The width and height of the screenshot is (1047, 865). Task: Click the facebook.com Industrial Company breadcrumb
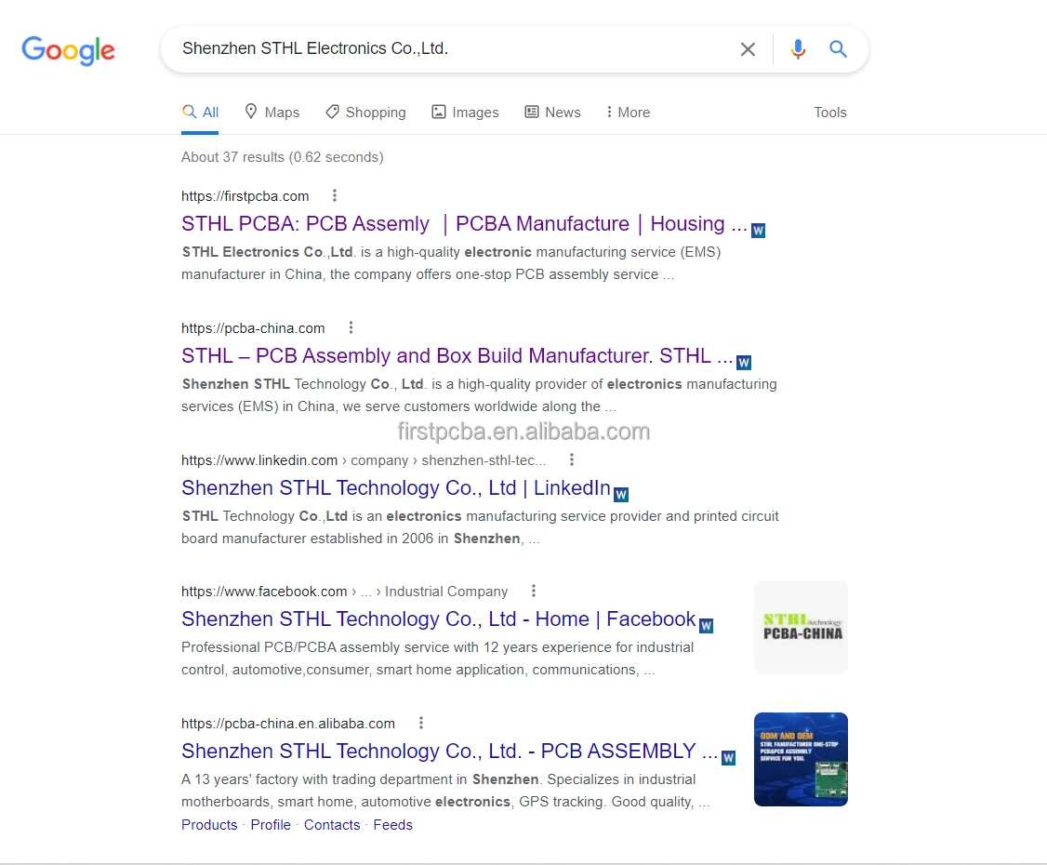point(345,592)
